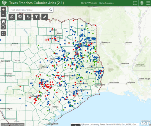Click the Abilene city label
The image size is (151, 126).
(15, 44)
